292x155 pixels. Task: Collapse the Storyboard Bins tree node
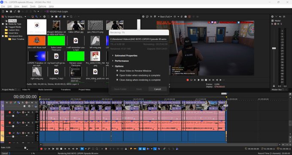point(3,36)
